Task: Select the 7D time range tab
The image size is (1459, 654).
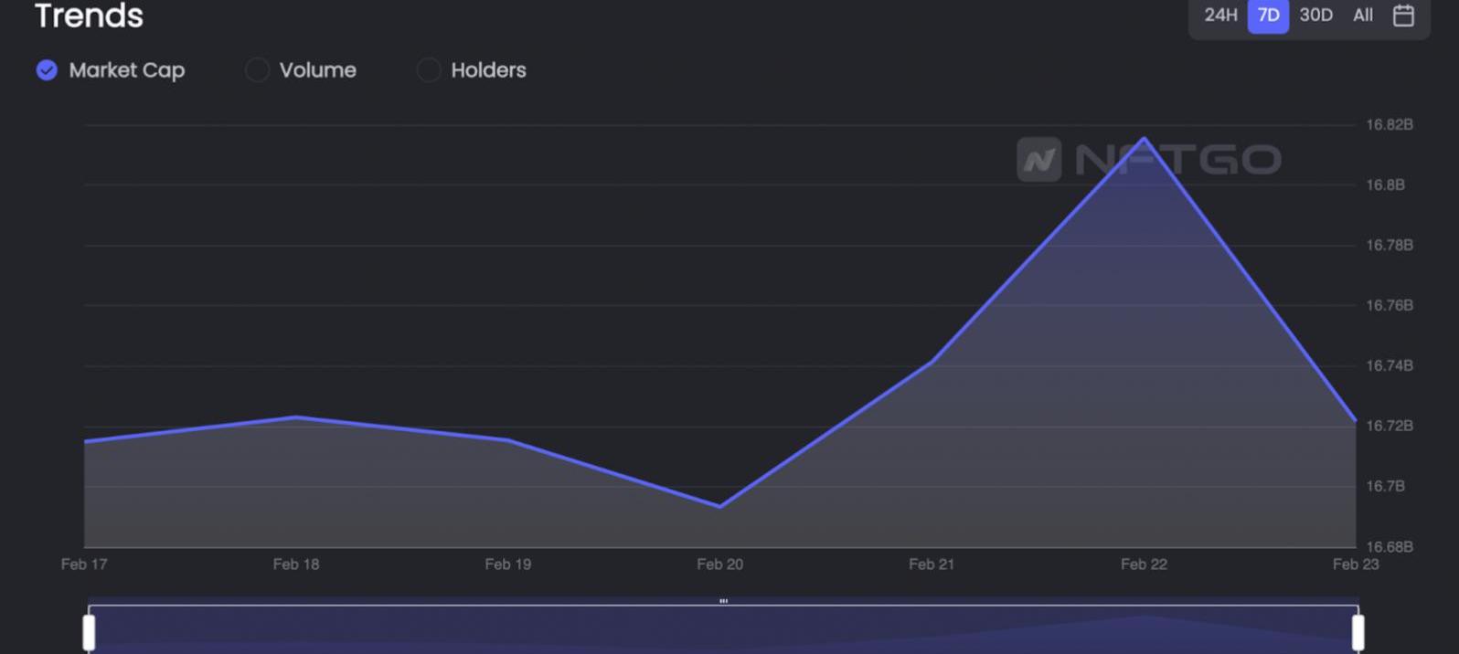Action: [x=1268, y=16]
